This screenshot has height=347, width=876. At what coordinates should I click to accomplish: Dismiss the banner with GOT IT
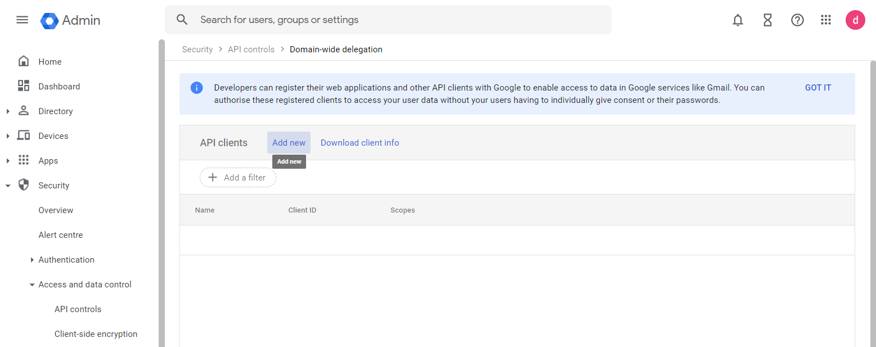click(x=817, y=88)
